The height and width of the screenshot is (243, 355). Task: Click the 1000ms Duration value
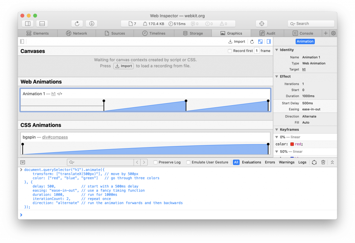pyautogui.click(x=308, y=96)
